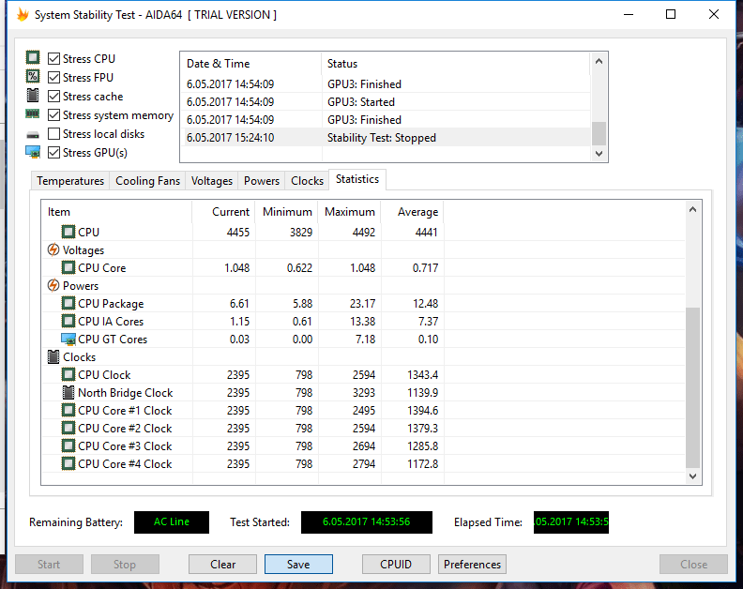743x589 pixels.
Task: Disable the Stress system memory checkbox
Action: [54, 115]
